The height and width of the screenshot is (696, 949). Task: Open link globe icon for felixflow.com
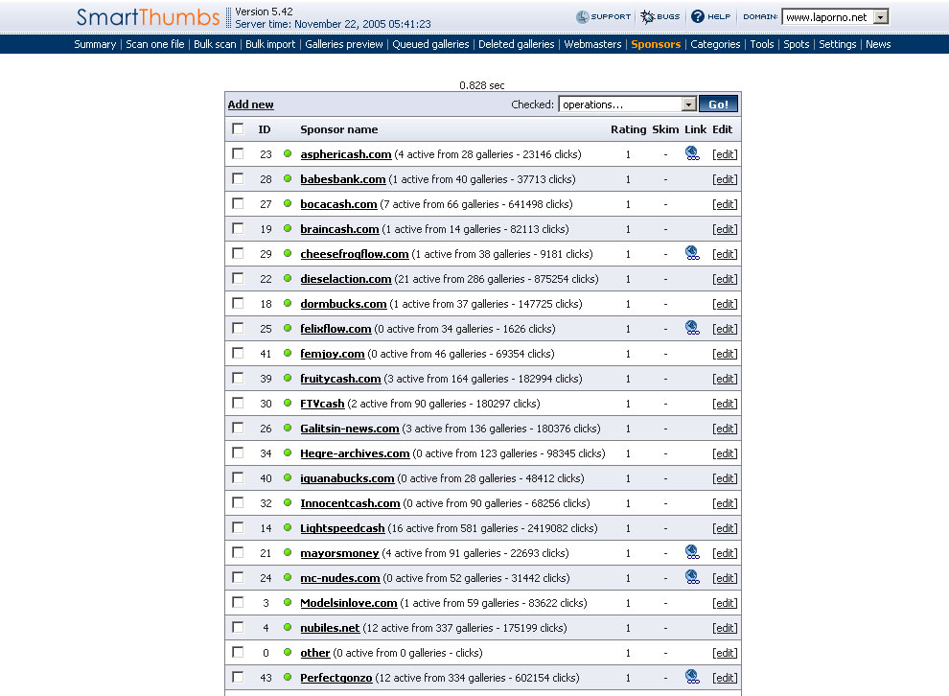692,328
